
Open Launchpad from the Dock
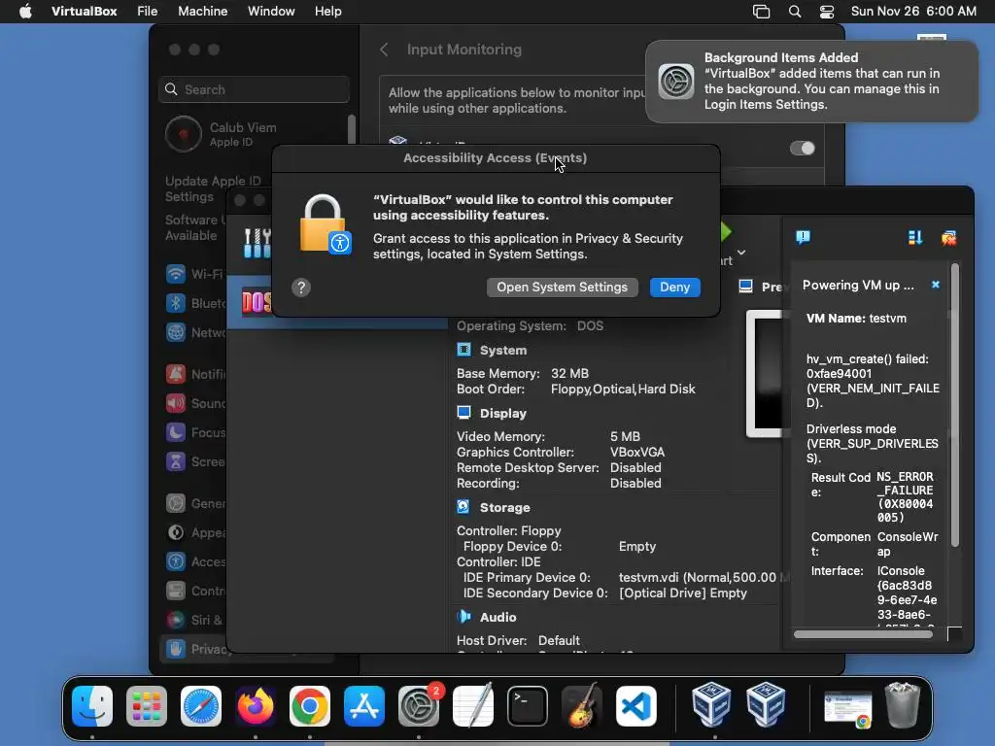click(x=147, y=705)
